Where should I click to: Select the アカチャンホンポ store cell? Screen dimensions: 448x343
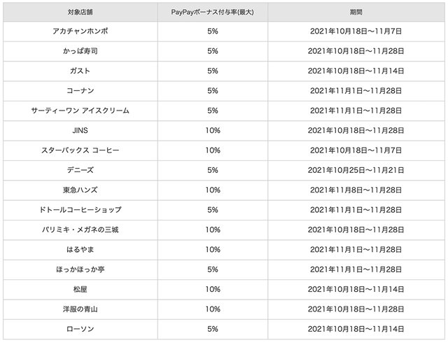click(80, 31)
